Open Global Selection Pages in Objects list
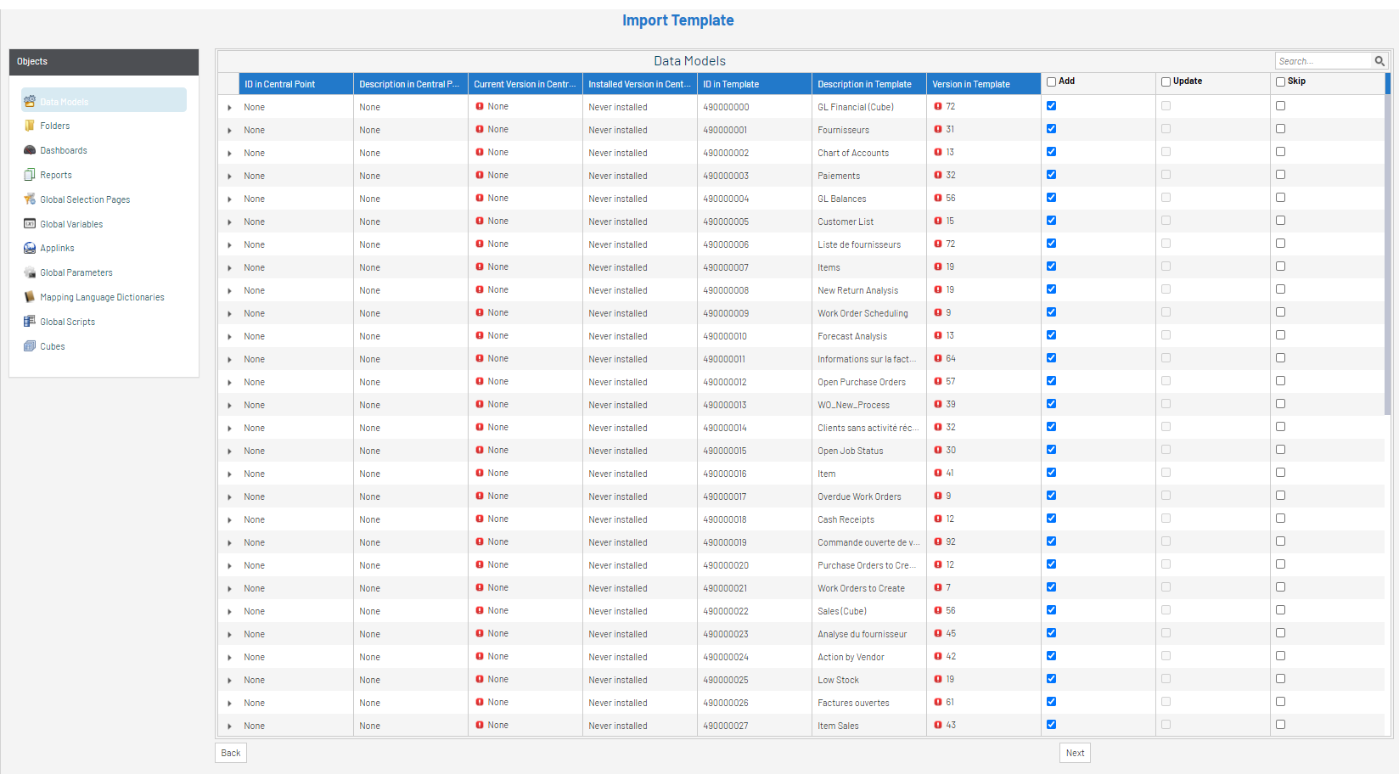 [x=85, y=199]
